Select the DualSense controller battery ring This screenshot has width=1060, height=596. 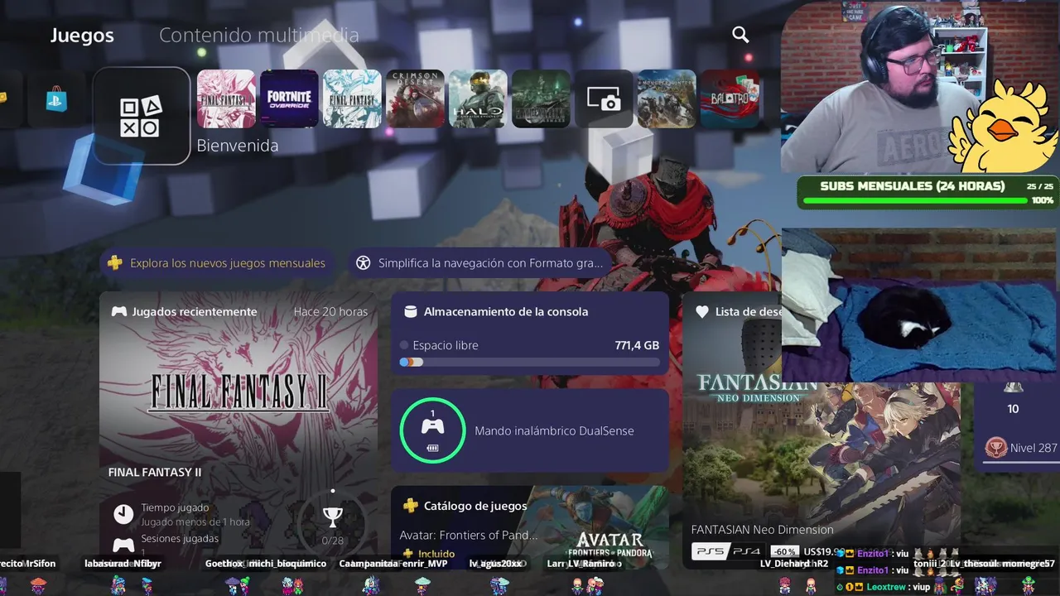432,430
